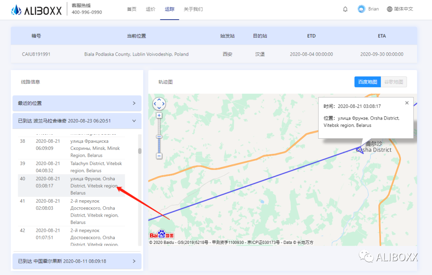Expand the 最近的位置 section
The image size is (432, 275).
[x=77, y=103]
